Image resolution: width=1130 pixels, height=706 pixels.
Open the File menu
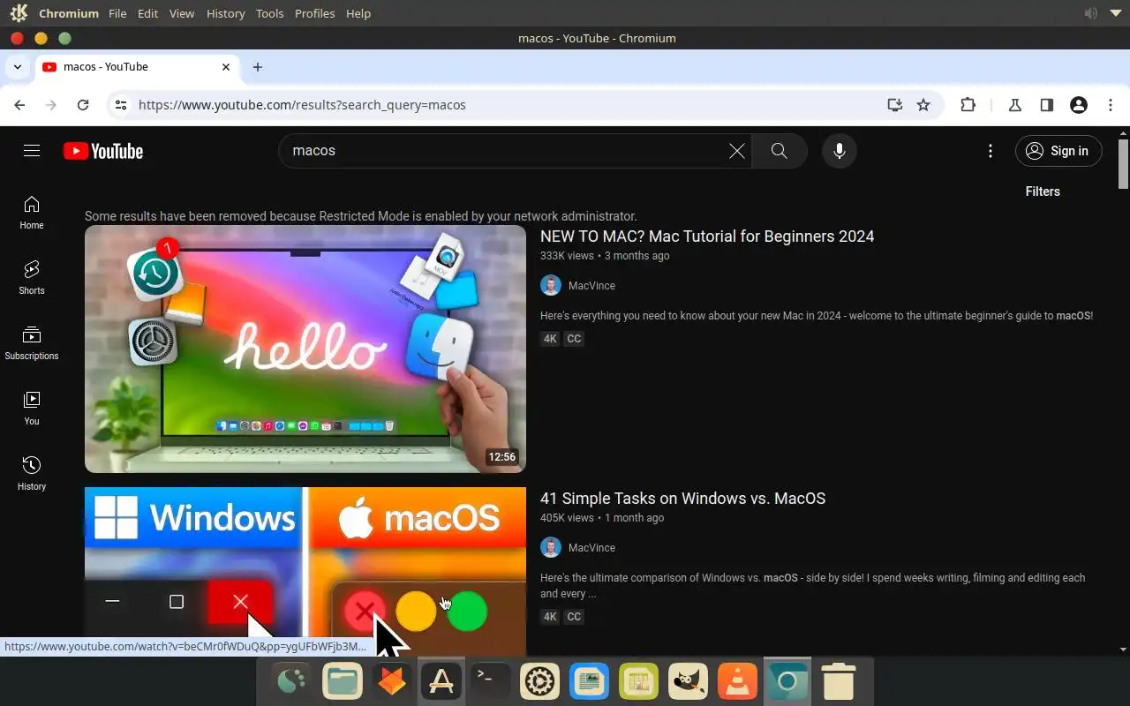pyautogui.click(x=117, y=13)
